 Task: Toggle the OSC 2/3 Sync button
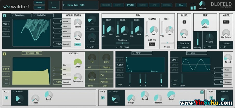coord(152,44)
